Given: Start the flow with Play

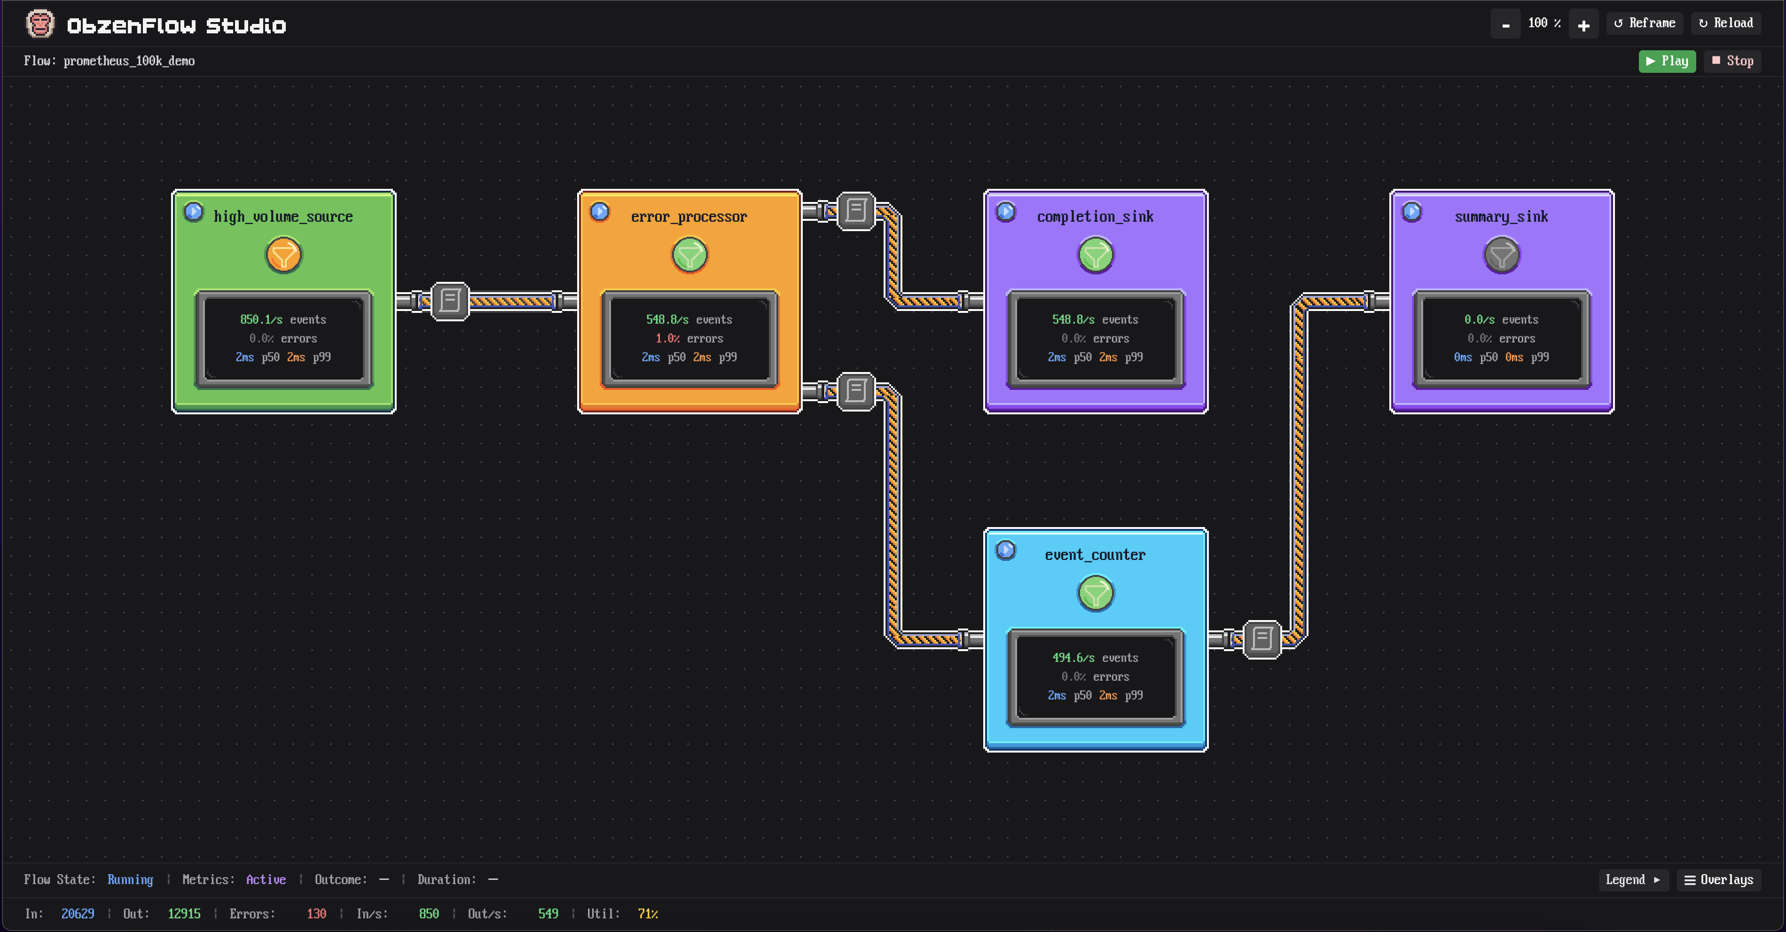Looking at the screenshot, I should 1667,61.
